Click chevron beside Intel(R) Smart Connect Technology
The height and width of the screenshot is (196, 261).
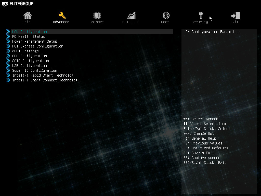pos(8,80)
